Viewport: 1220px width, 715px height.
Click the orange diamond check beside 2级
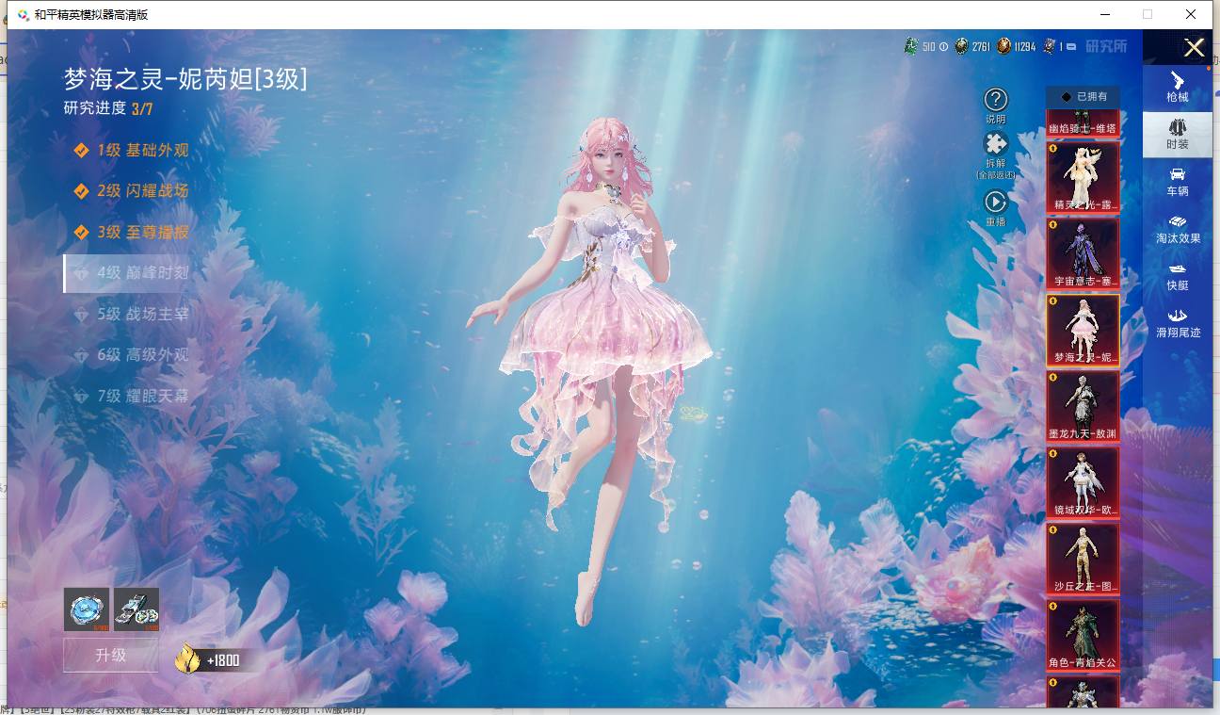(x=82, y=191)
